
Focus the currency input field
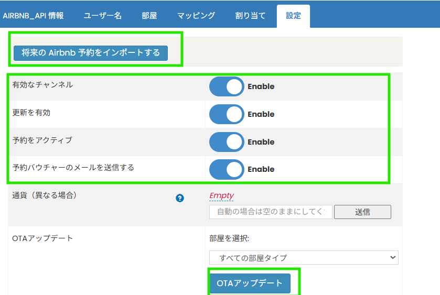[270, 212]
